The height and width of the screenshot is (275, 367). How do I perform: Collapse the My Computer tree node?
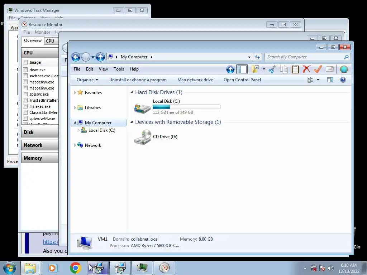[x=75, y=122]
